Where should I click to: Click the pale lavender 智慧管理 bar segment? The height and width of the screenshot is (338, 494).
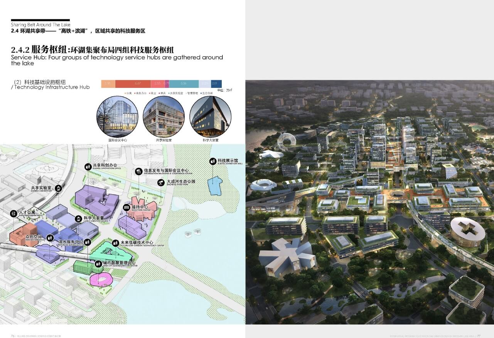tap(205, 84)
